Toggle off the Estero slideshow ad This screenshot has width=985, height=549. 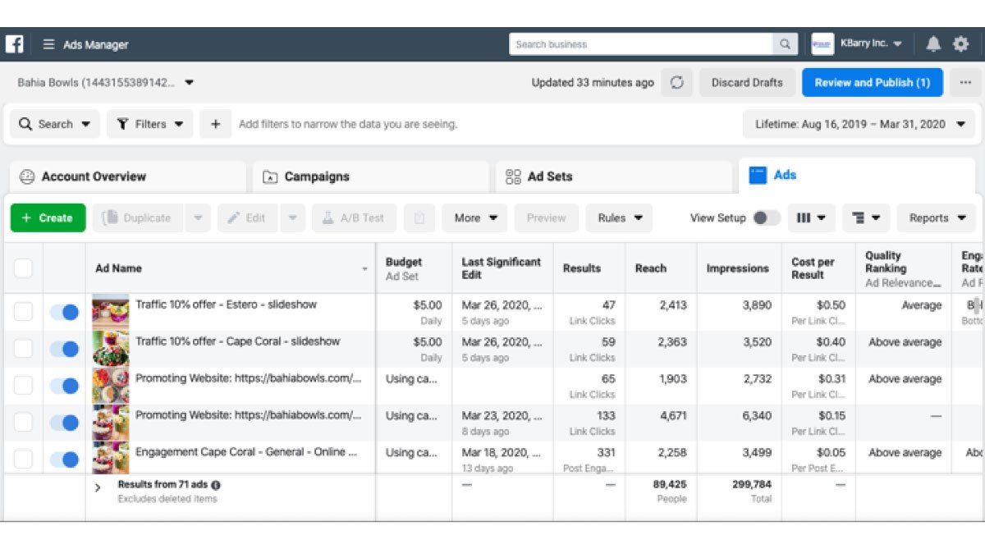[64, 312]
